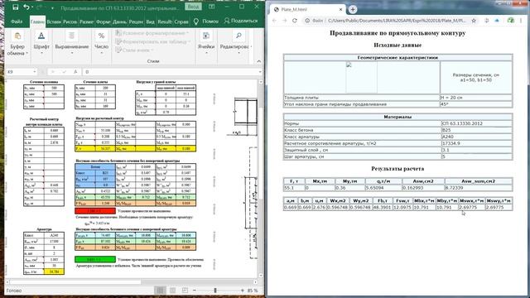Screen dimensions: 530x298
Task: Bookmark this page with star icon
Action: point(474,21)
